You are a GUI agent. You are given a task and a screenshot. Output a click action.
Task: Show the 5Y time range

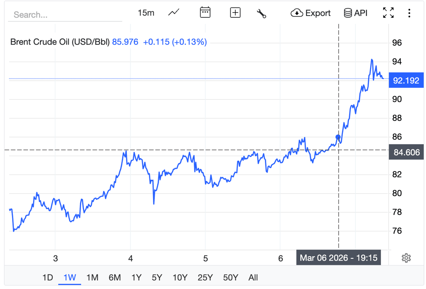pyautogui.click(x=157, y=277)
